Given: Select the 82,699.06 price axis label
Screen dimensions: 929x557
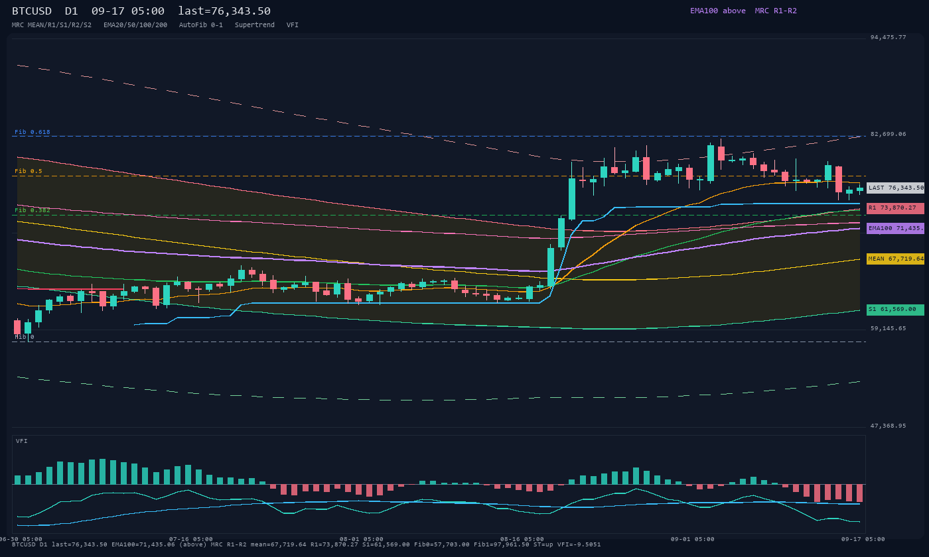Looking at the screenshot, I should pos(889,134).
